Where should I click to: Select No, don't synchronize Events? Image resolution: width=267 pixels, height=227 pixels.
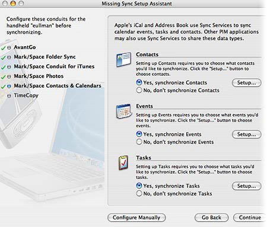point(139,142)
